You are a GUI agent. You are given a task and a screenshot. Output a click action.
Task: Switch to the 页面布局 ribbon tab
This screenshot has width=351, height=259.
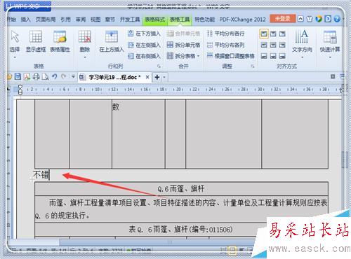46,20
